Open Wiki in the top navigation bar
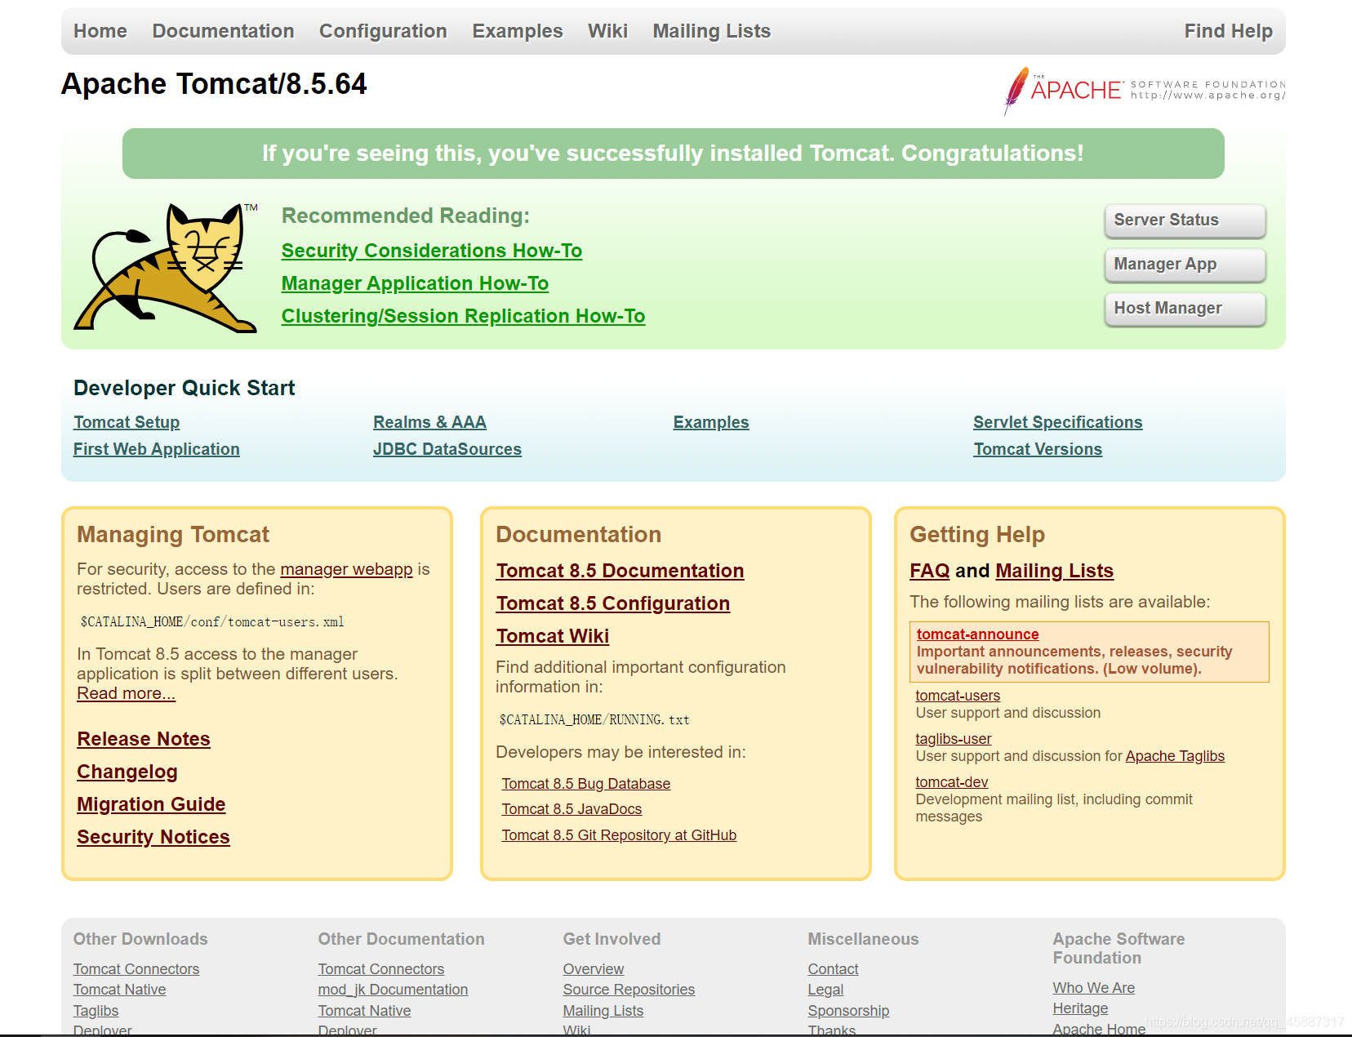Image resolution: width=1352 pixels, height=1037 pixels. 607,31
